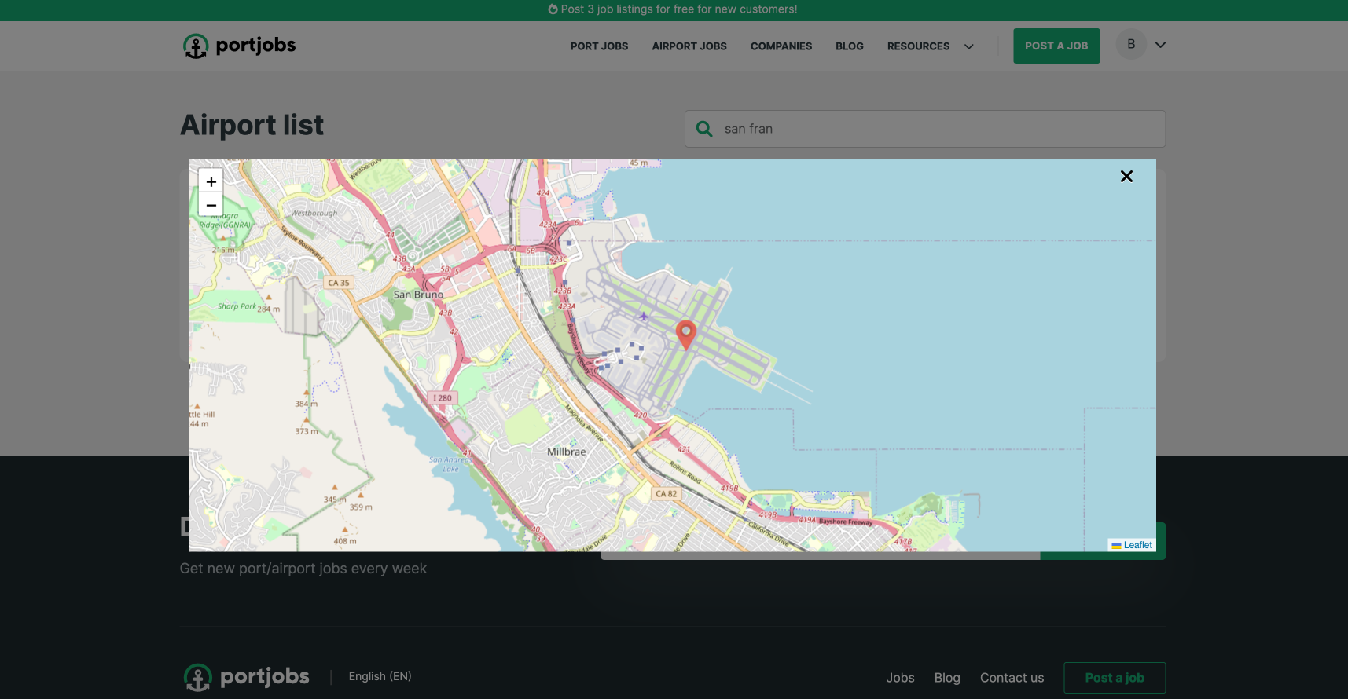Open Airport Jobs menu item
This screenshot has width=1348, height=699.
(x=689, y=46)
